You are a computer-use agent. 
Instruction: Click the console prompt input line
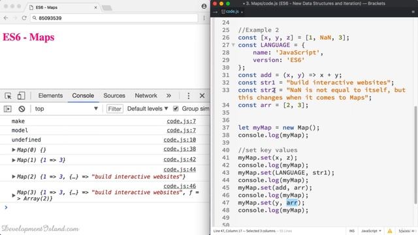click(x=105, y=207)
